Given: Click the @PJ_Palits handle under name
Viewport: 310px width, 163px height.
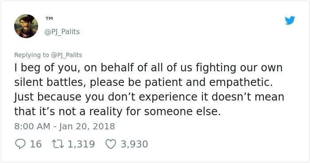Looking at the screenshot, I should (62, 31).
